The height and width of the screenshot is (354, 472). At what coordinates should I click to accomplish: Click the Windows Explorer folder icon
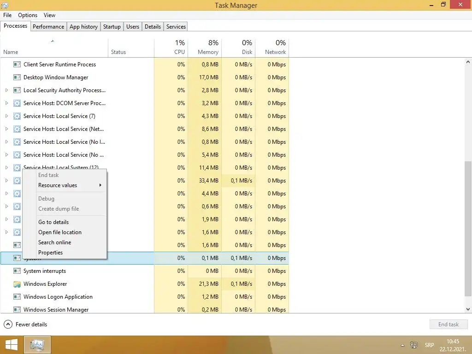point(17,284)
